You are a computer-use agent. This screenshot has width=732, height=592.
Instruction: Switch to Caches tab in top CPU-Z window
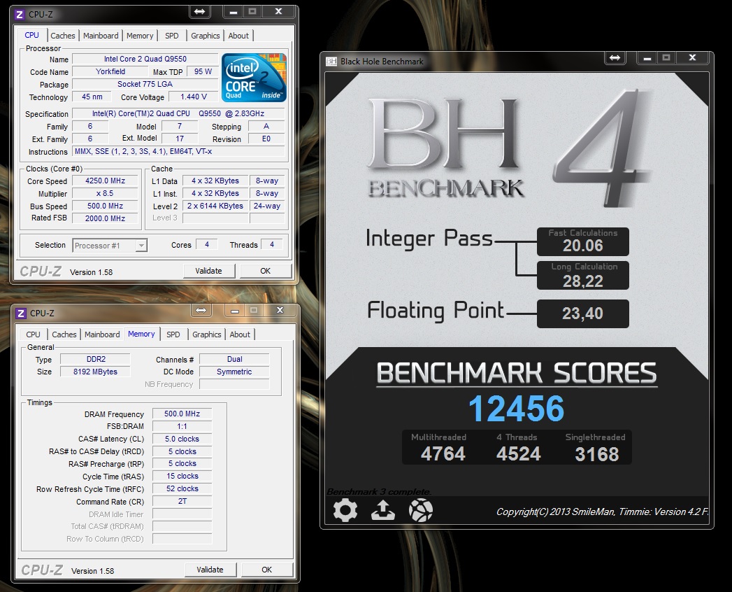tap(62, 36)
